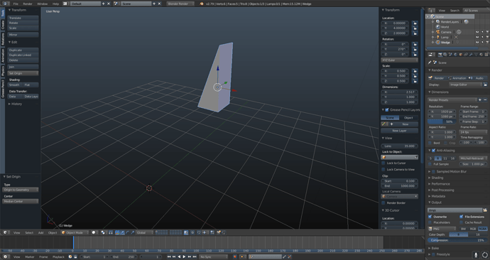Image resolution: width=490 pixels, height=260 pixels.
Task: Click the Blender logo in the info header
Action: (x=202, y=4)
